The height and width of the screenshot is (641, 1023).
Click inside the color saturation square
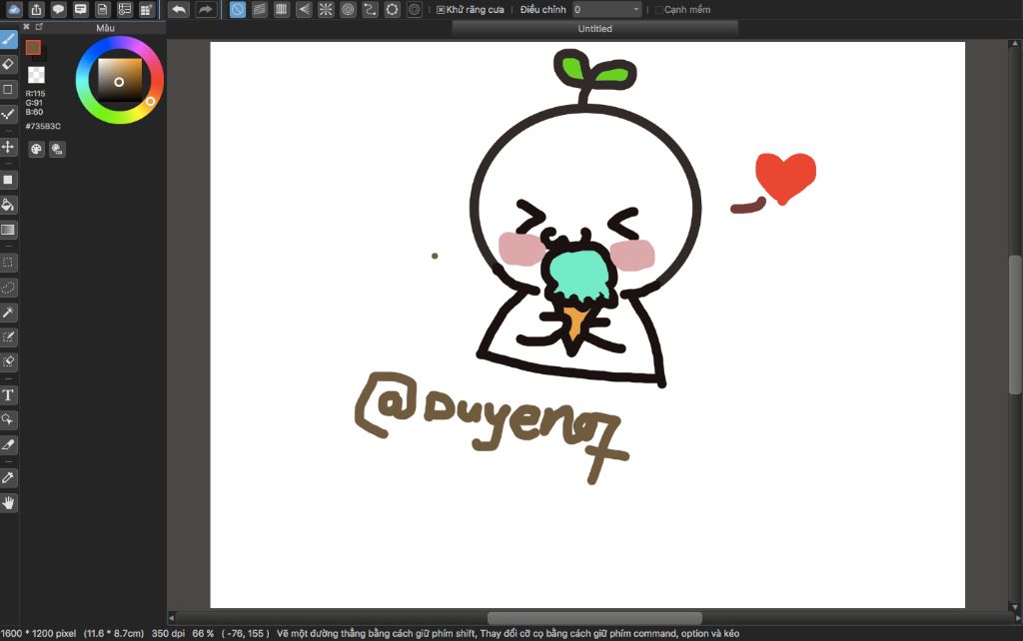point(120,80)
